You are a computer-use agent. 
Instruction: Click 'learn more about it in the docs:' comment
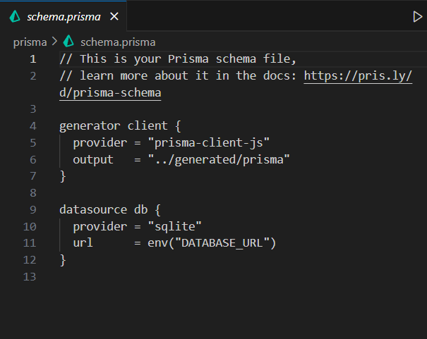click(188, 76)
